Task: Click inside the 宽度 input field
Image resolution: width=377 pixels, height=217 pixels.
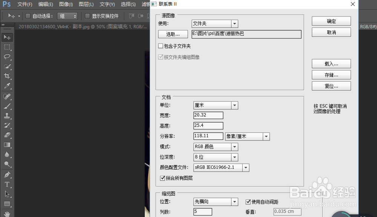Action: coord(207,115)
